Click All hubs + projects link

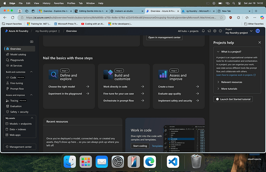click(188, 31)
